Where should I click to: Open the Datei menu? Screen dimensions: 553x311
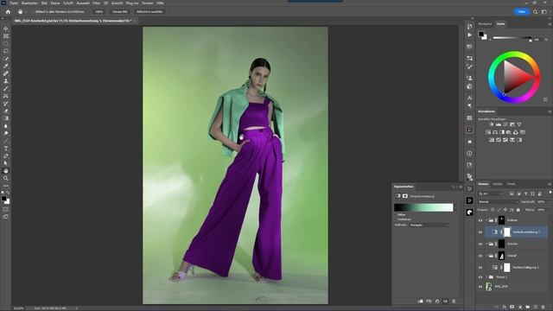[x=14, y=3]
